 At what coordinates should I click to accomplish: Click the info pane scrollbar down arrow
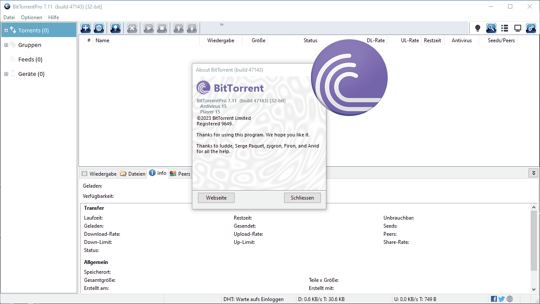click(x=534, y=289)
